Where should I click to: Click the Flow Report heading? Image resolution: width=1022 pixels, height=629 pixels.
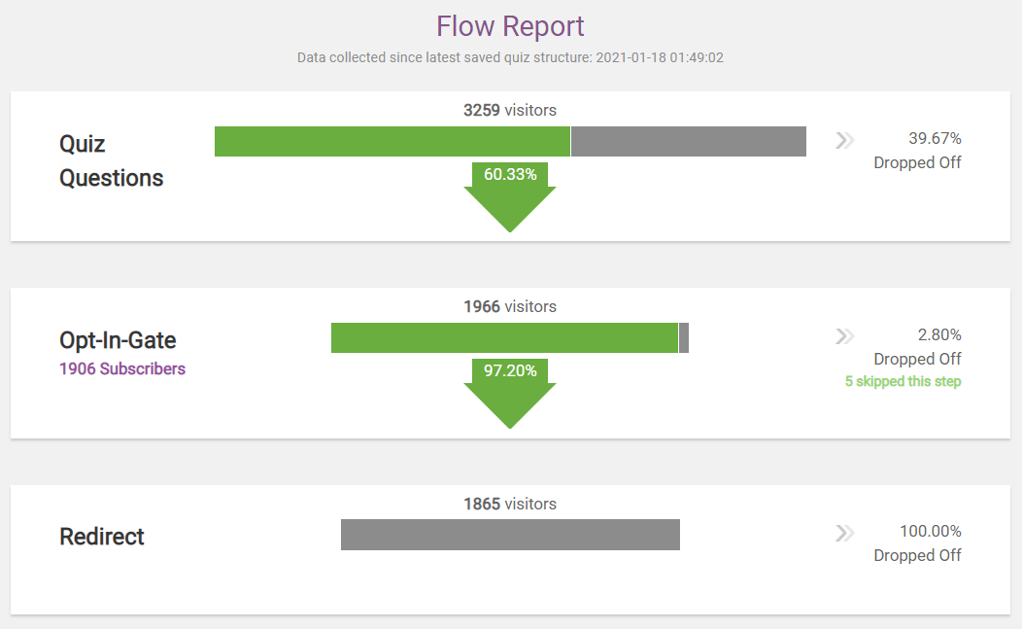510,26
